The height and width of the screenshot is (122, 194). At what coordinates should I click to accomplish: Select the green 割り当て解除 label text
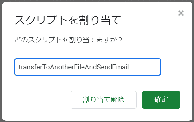103,100
